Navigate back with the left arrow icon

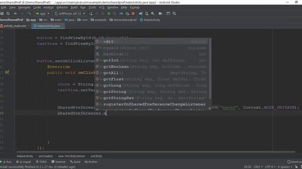[16, 14]
